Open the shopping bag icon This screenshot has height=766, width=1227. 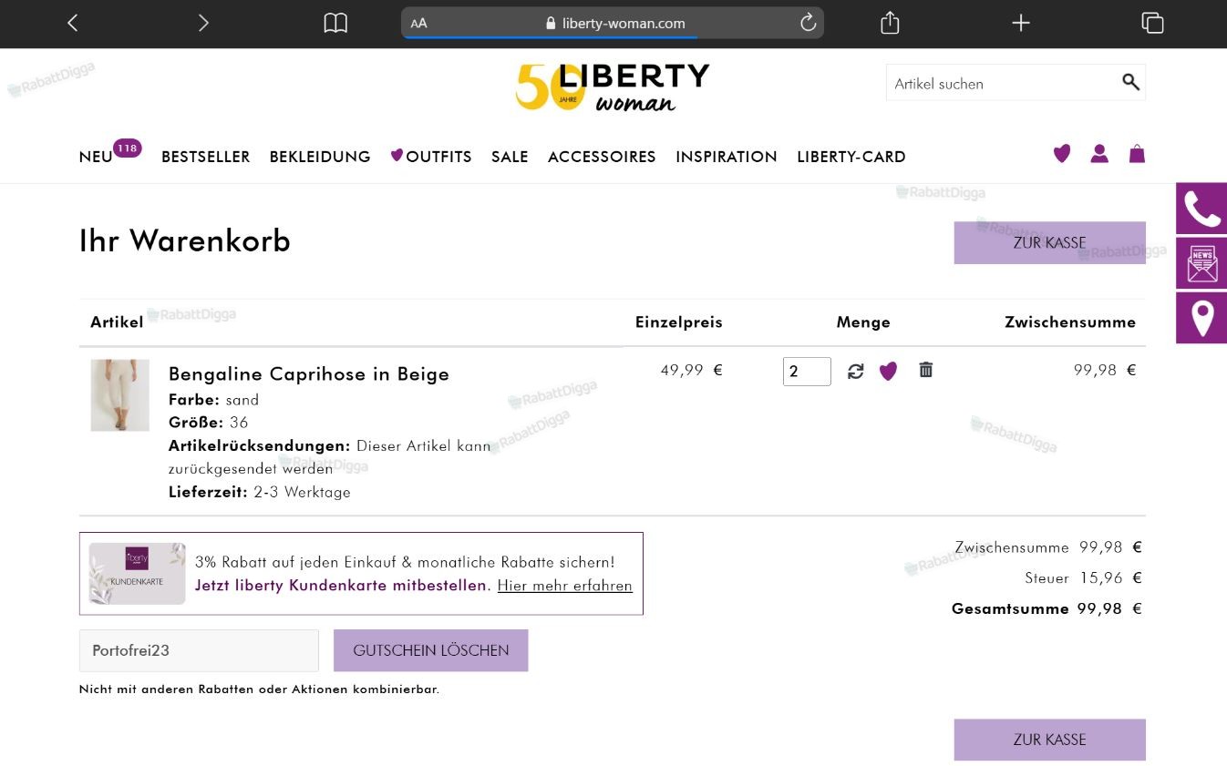[x=1137, y=154]
